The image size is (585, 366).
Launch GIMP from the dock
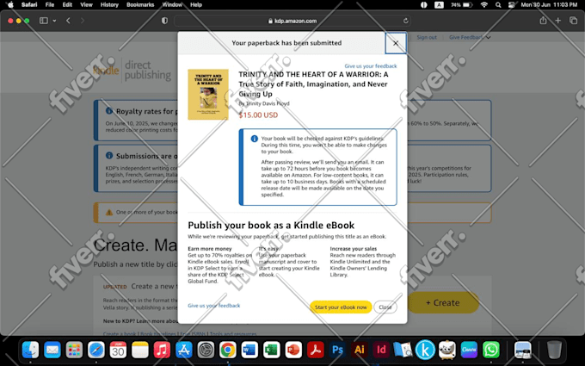[x=447, y=350]
